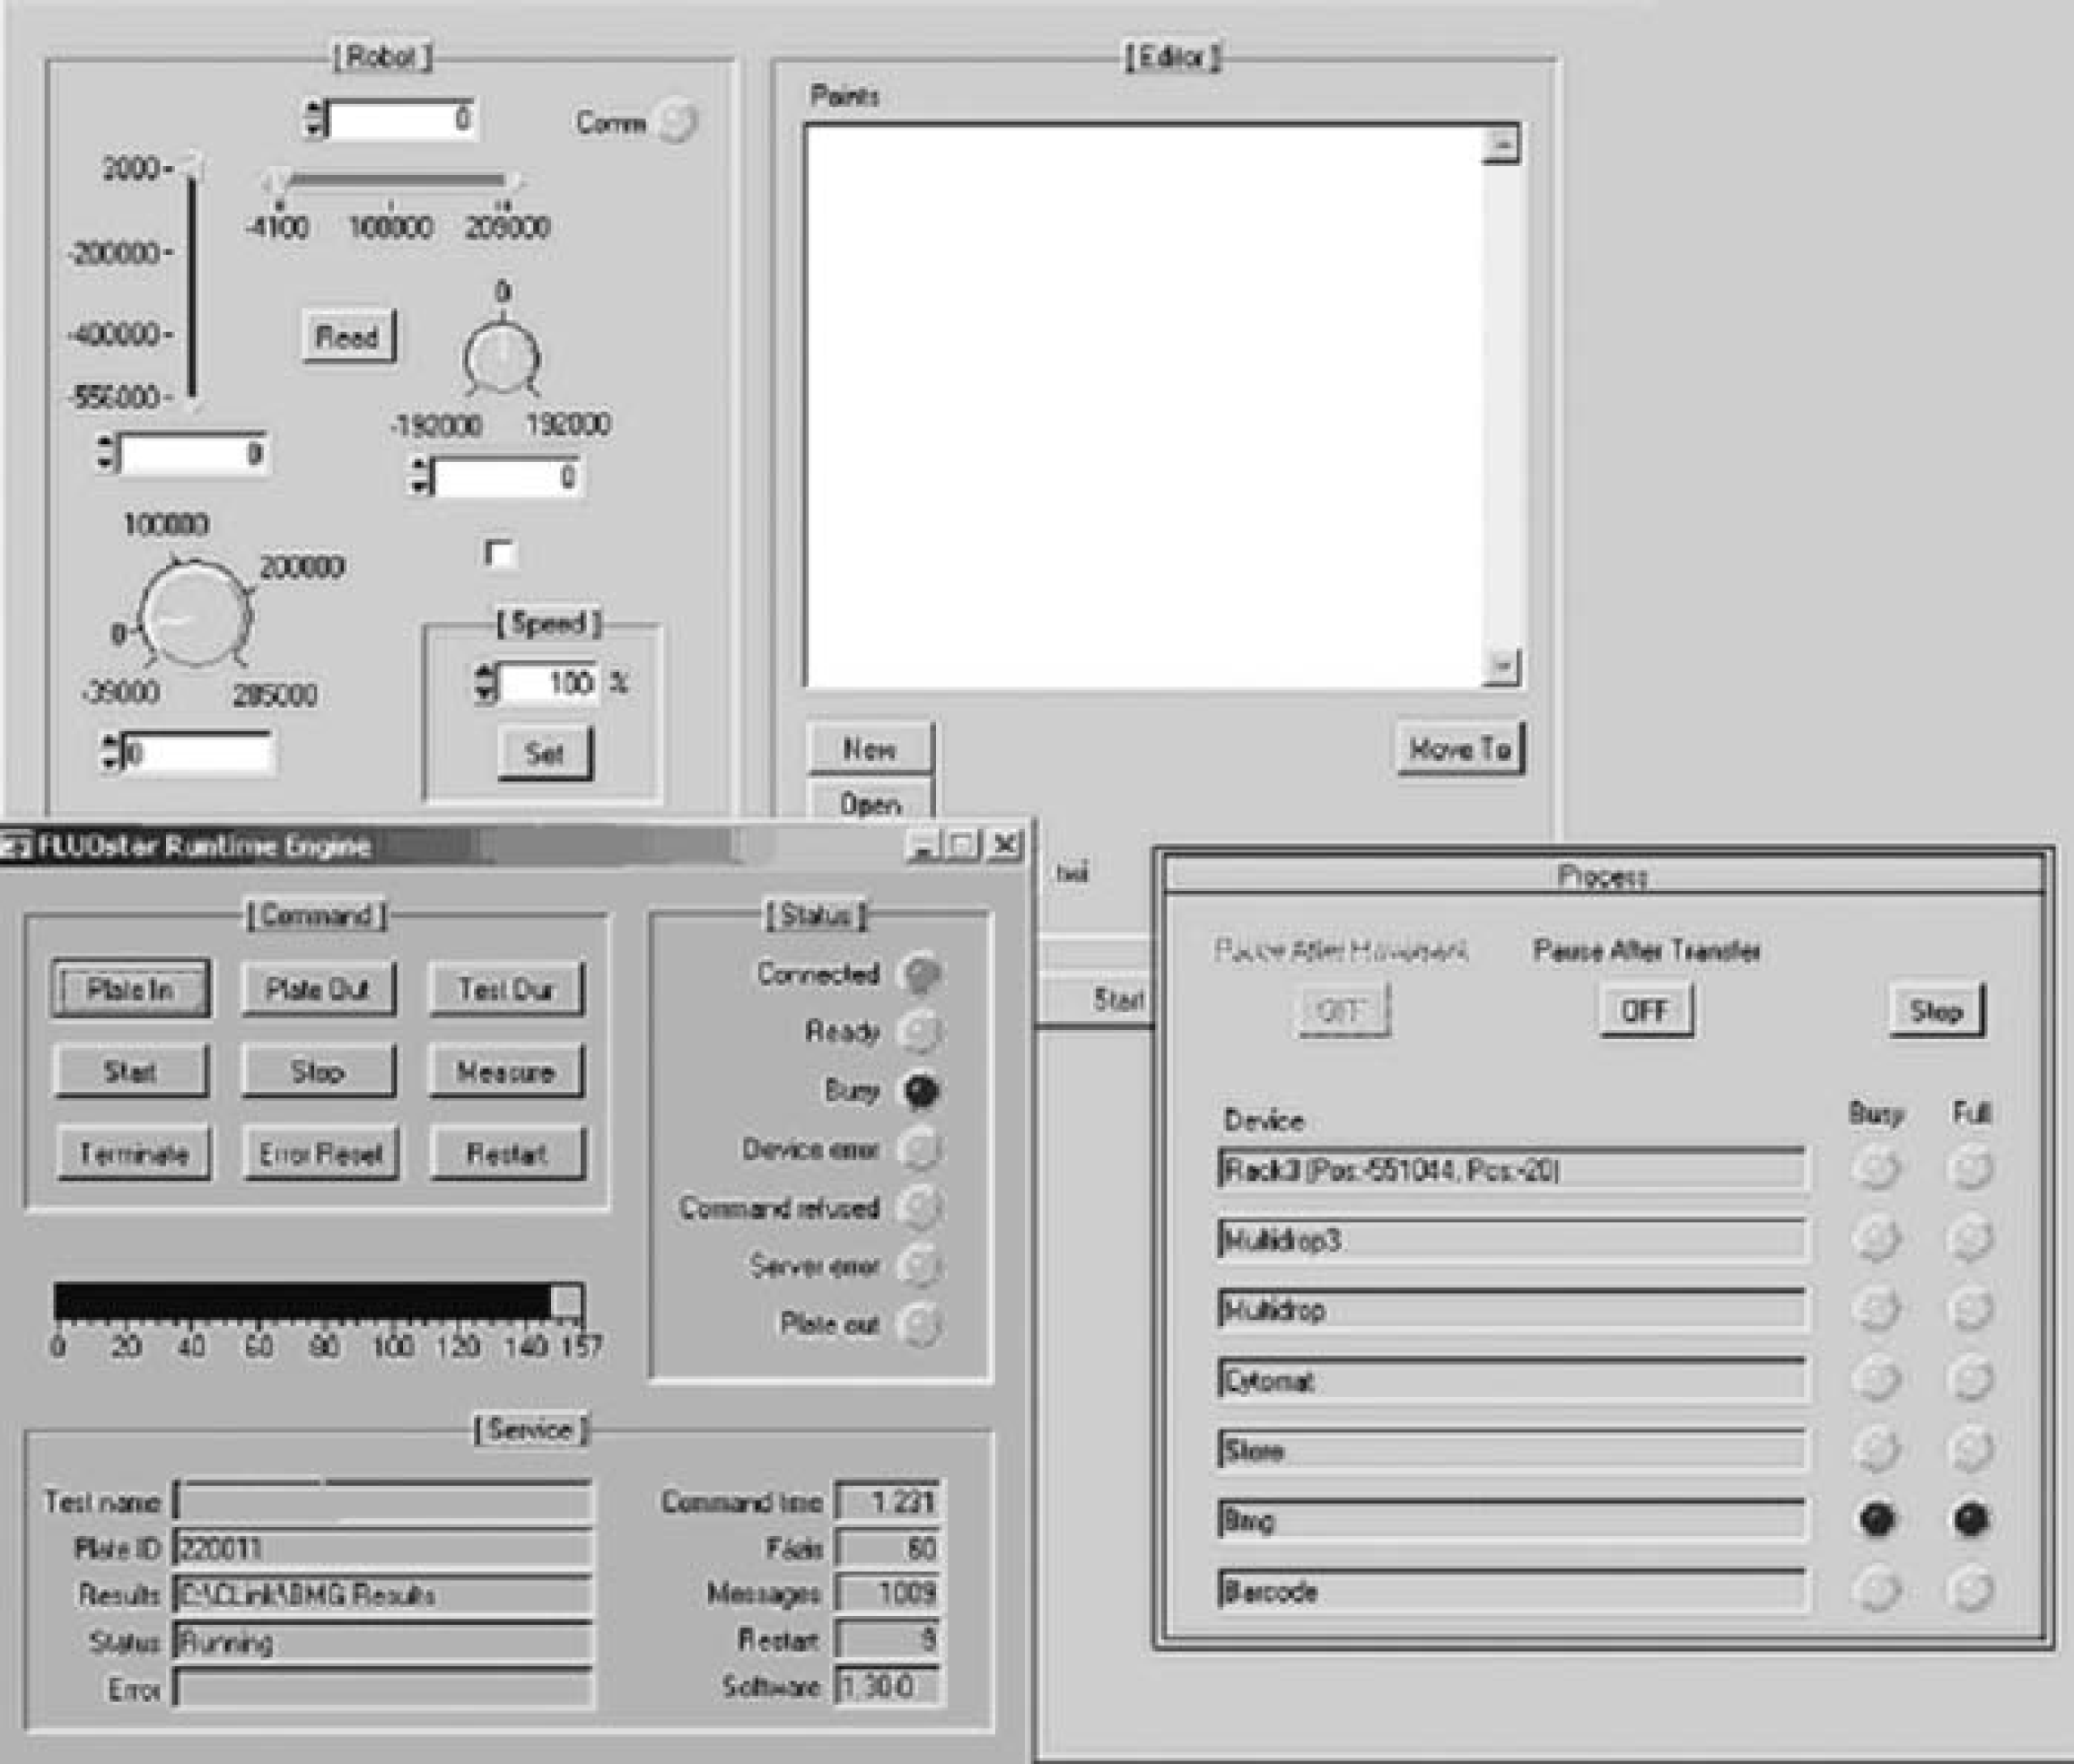Click the stepper arrows of top Robot field
The width and height of the screenshot is (2074, 1764).
314,118
